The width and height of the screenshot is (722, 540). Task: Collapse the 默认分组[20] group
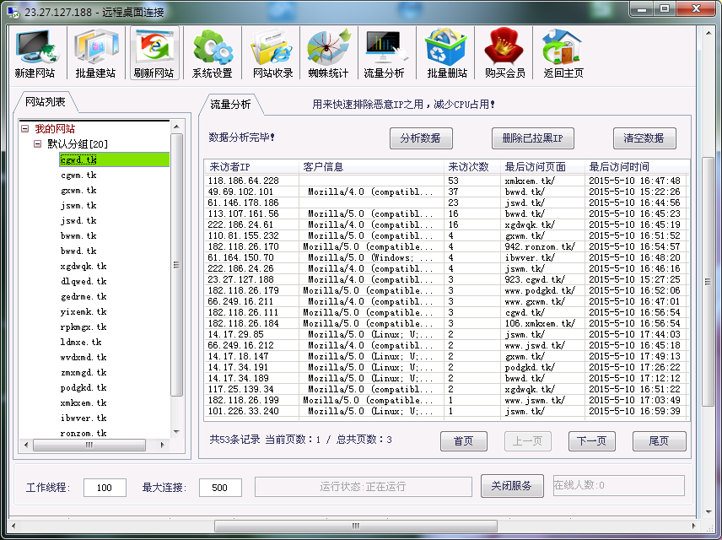click(x=38, y=144)
